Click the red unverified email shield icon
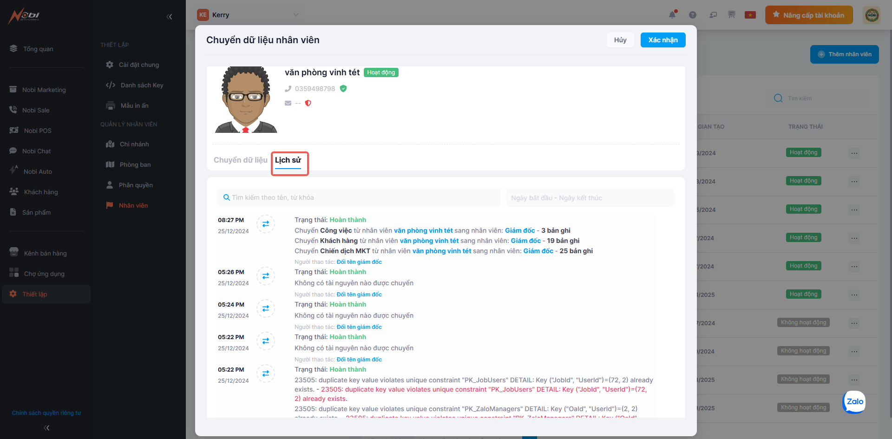Viewport: 892px width, 439px height. click(x=308, y=103)
